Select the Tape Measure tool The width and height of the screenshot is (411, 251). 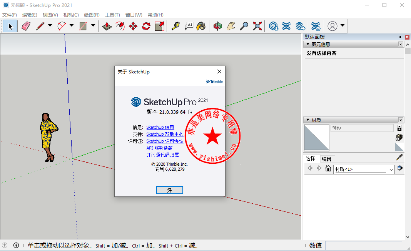pos(175,26)
